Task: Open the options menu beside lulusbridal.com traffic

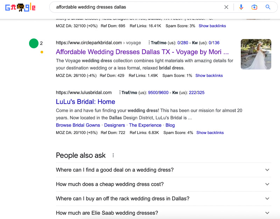Action: click(x=120, y=92)
